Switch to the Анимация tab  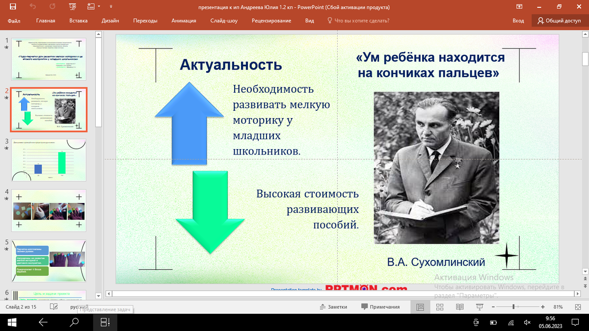(x=184, y=21)
